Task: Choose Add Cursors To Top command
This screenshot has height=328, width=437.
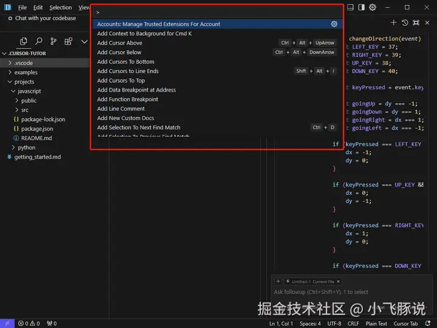Action: (217, 81)
